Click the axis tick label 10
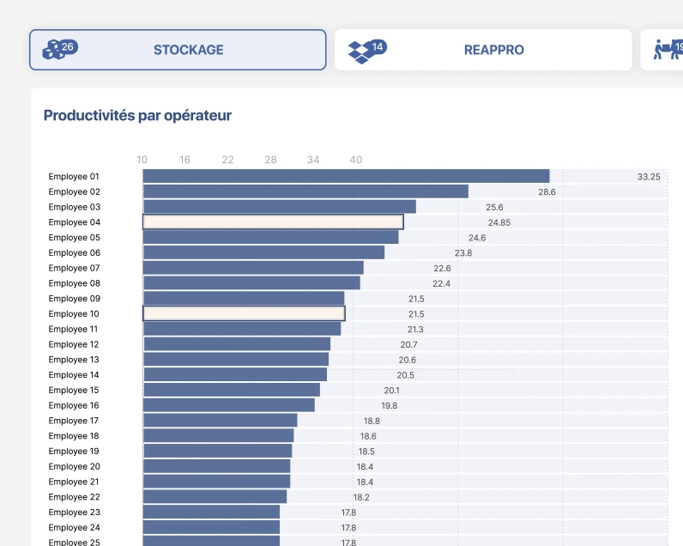Screen dimensions: 683x546 [142, 160]
